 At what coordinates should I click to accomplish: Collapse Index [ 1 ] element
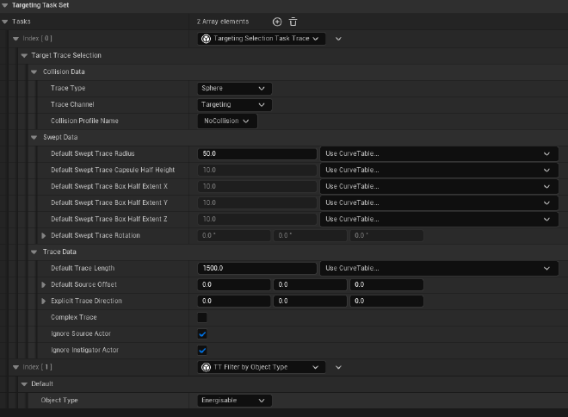coord(15,367)
